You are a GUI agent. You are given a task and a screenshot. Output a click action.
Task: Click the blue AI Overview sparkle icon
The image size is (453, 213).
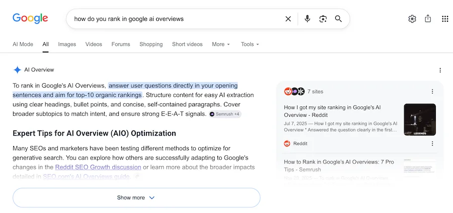(x=17, y=70)
